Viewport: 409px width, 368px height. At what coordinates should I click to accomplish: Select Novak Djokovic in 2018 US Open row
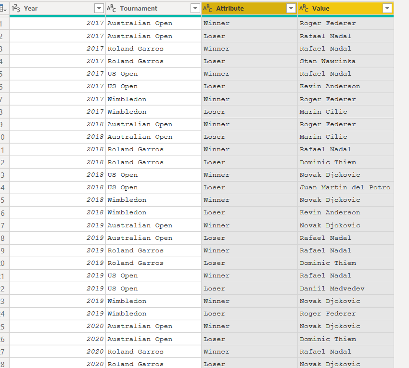(345, 175)
